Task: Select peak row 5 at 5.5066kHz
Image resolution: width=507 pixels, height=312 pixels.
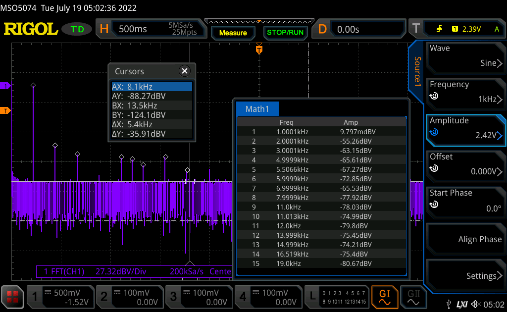Action: (x=321, y=169)
